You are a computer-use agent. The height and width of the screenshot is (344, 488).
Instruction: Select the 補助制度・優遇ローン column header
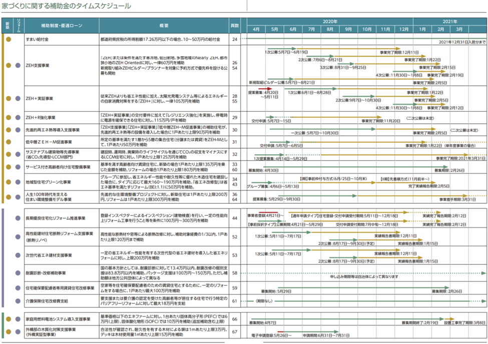[62, 26]
